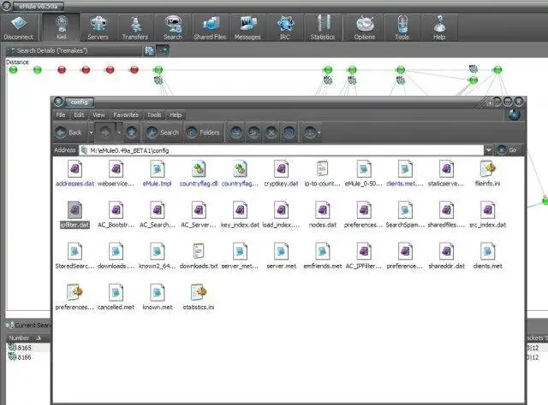The image size is (548, 405).
Task: Select the src_index.dat file
Action: coord(487,214)
